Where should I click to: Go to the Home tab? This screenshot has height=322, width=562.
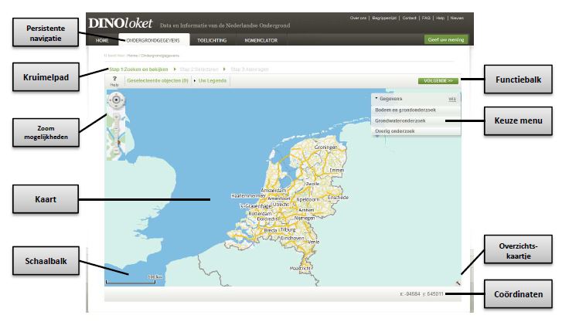[103, 39]
